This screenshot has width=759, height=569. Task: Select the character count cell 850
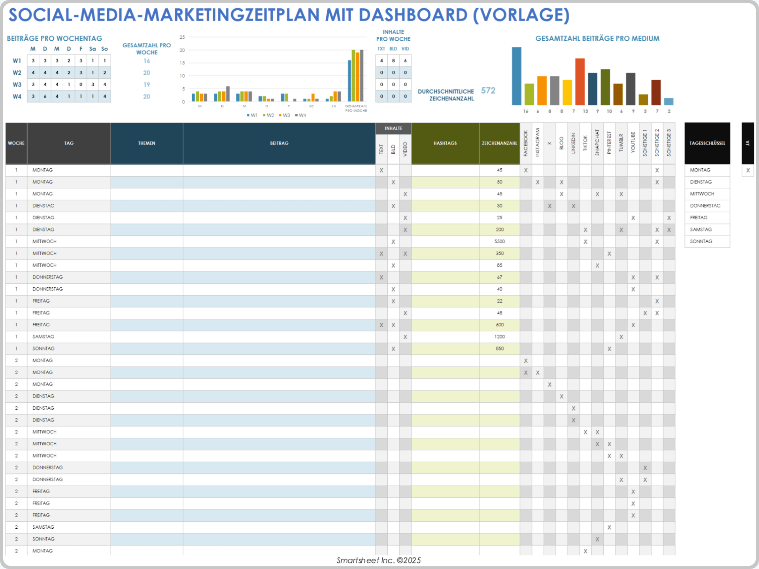[499, 349]
